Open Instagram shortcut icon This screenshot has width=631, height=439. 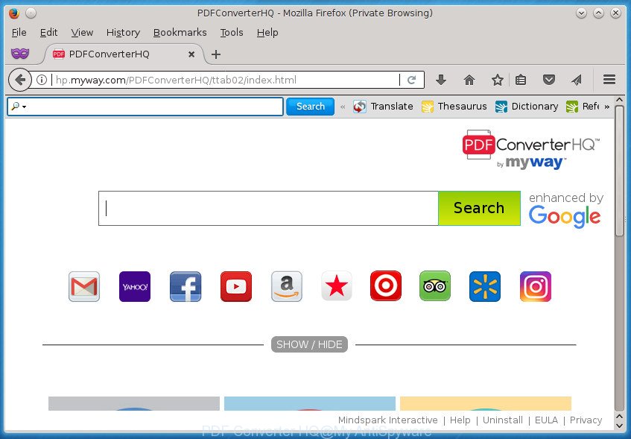click(536, 286)
